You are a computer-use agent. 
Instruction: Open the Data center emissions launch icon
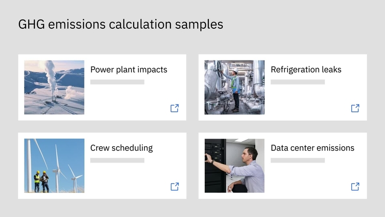355,187
